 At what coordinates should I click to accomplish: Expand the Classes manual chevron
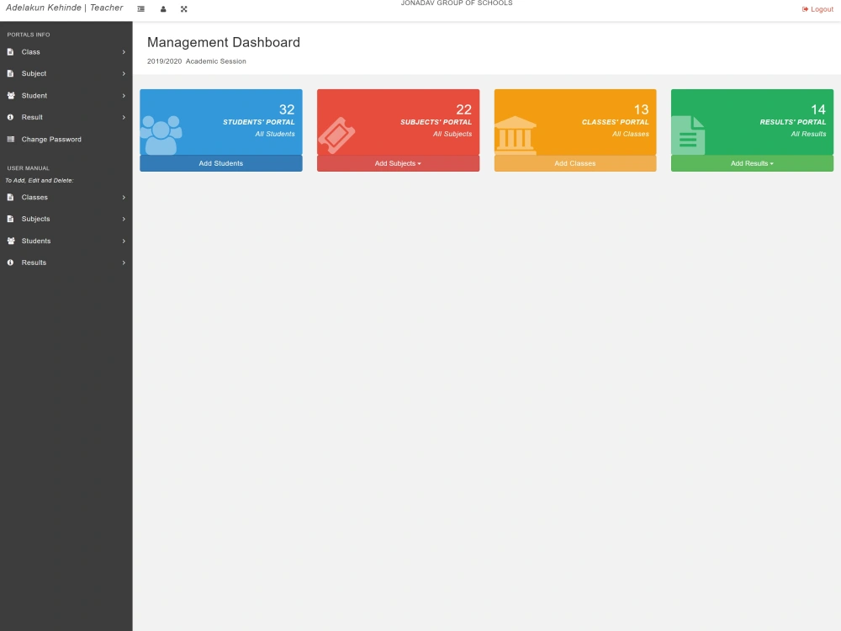[x=124, y=198]
